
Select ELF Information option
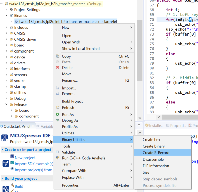point(162,166)
